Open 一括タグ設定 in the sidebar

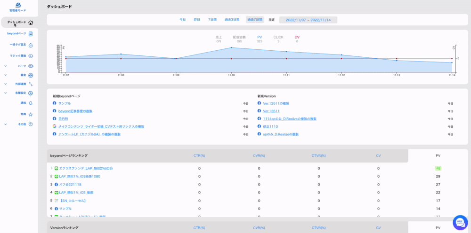[19, 45]
